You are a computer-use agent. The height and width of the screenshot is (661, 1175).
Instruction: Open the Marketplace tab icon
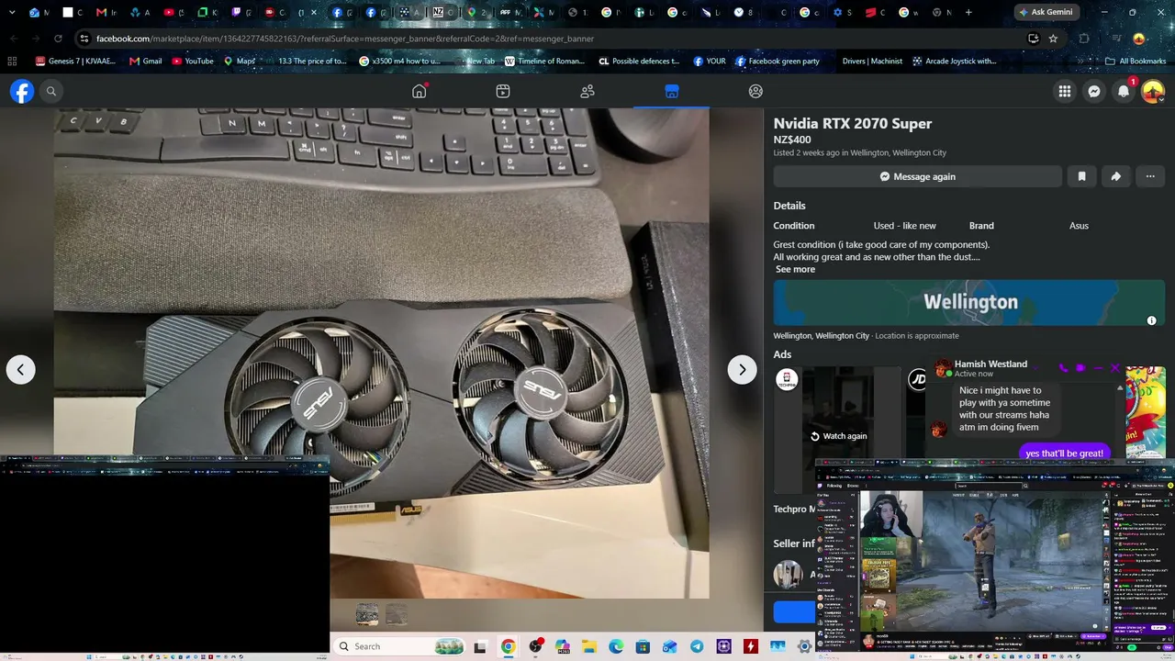click(x=671, y=91)
